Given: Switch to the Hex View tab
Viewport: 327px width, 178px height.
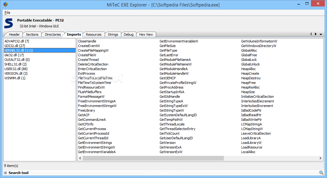Looking at the screenshot, I should (x=146, y=34).
